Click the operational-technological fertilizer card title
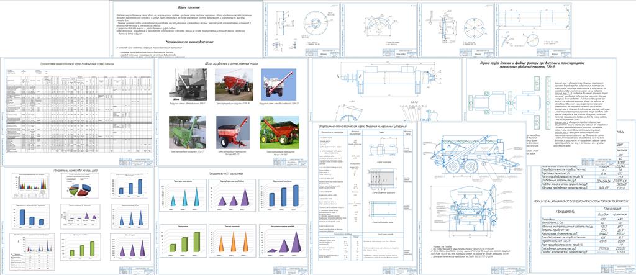The width and height of the screenshot is (636, 275). [363, 126]
